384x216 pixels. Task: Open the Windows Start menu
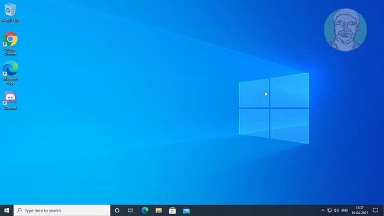[7, 211]
